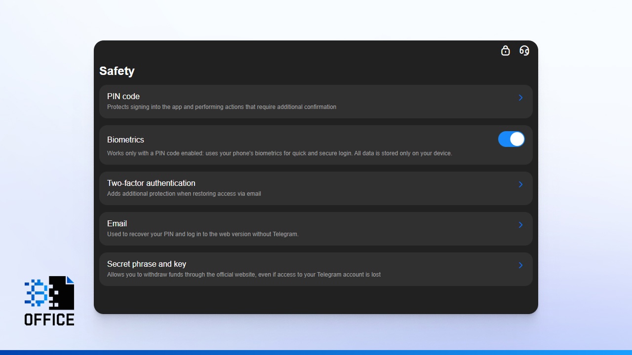
Task: Select the PIN code title
Action: 123,96
